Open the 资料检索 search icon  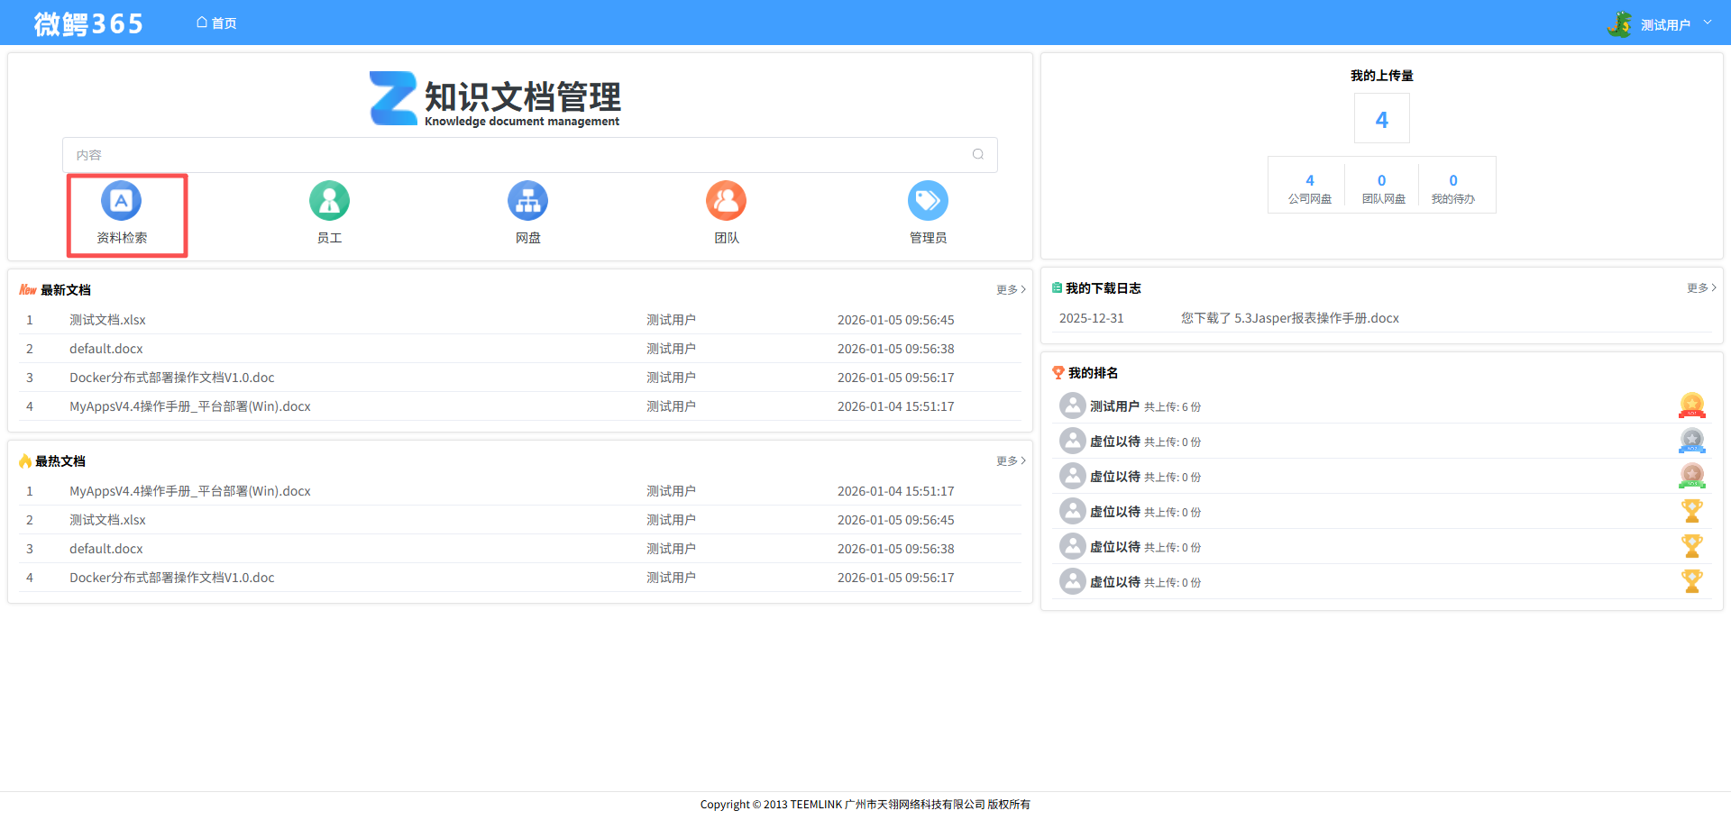[x=122, y=200]
